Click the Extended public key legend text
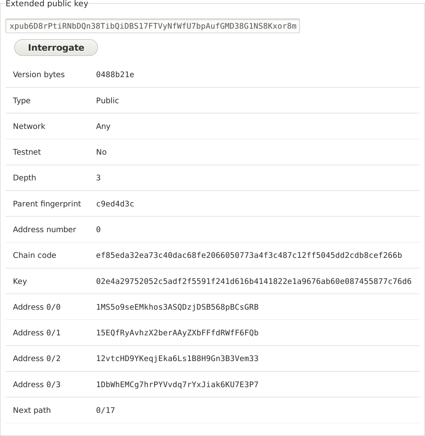Viewport: 425px width, 436px height. [x=47, y=4]
